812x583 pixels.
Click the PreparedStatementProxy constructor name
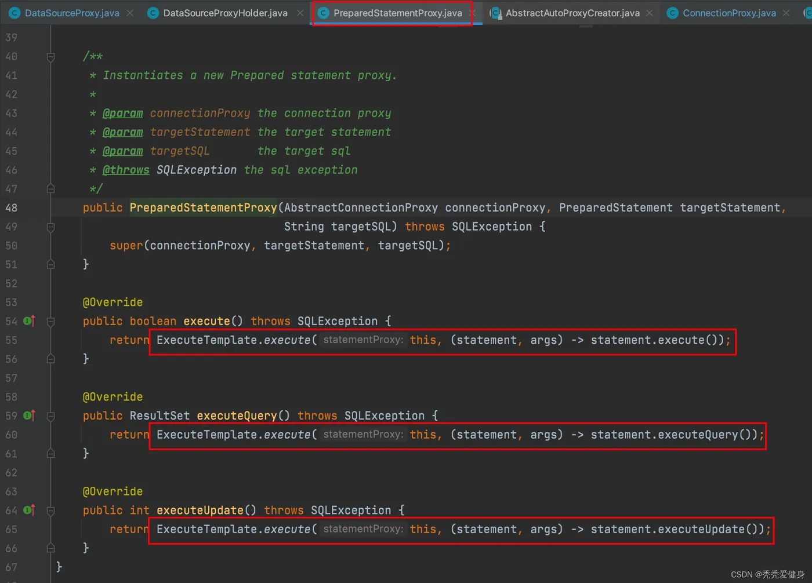204,207
